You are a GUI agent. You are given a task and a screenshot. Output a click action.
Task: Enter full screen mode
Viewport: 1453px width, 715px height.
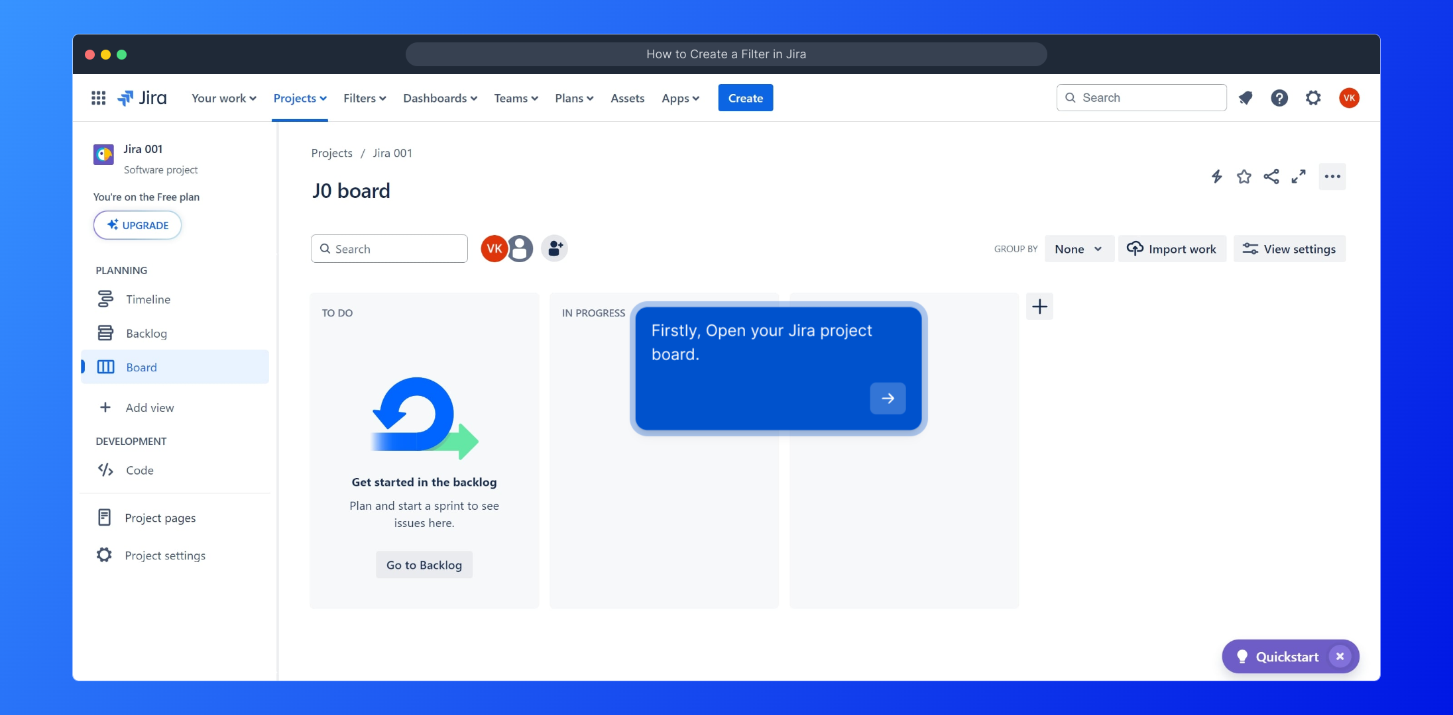click(x=1298, y=177)
